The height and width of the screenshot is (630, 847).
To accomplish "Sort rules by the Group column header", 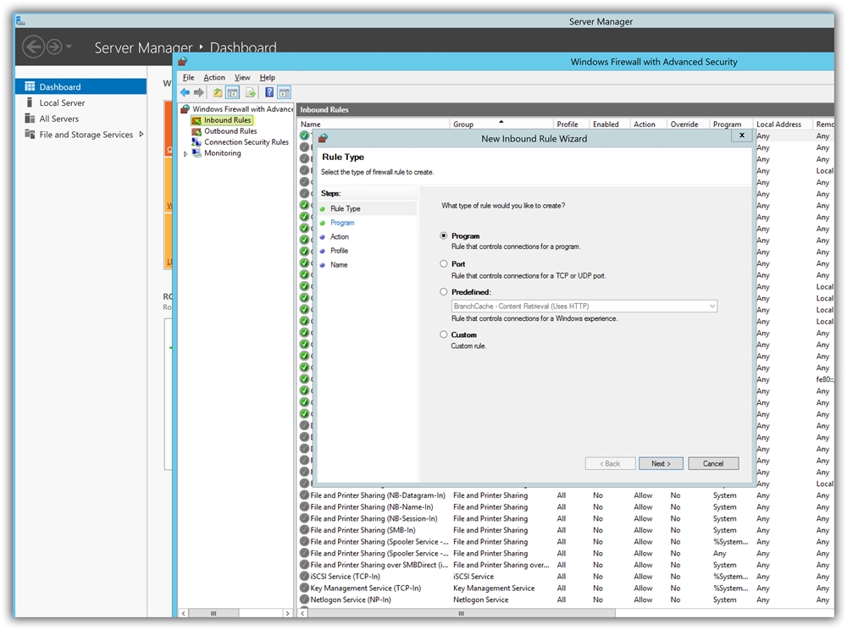I will (501, 124).
